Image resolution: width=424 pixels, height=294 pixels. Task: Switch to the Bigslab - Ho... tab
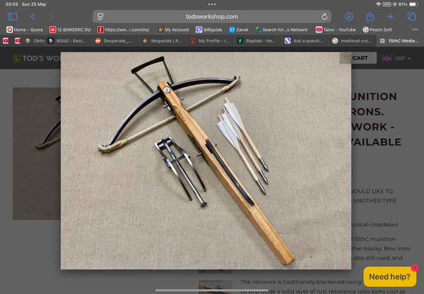257,41
